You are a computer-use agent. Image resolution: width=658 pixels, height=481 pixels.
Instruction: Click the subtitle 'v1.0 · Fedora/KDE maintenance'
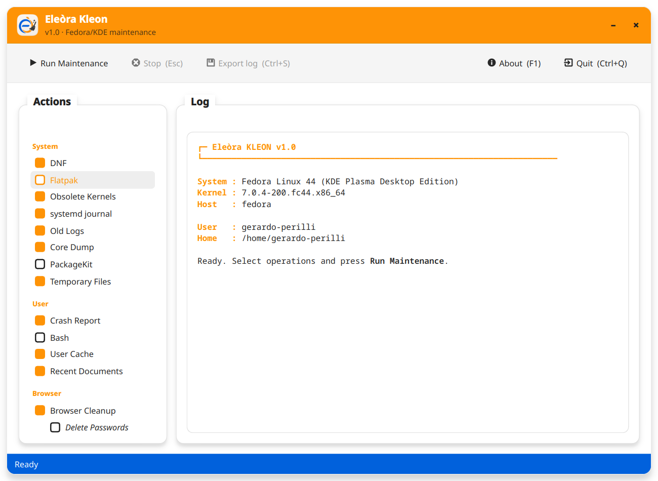[100, 32]
